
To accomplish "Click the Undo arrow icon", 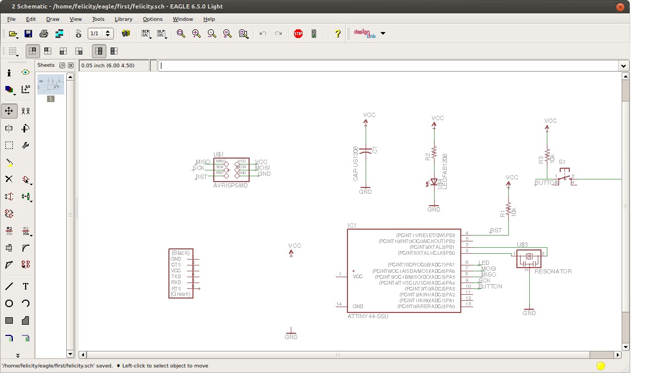I will [x=262, y=34].
